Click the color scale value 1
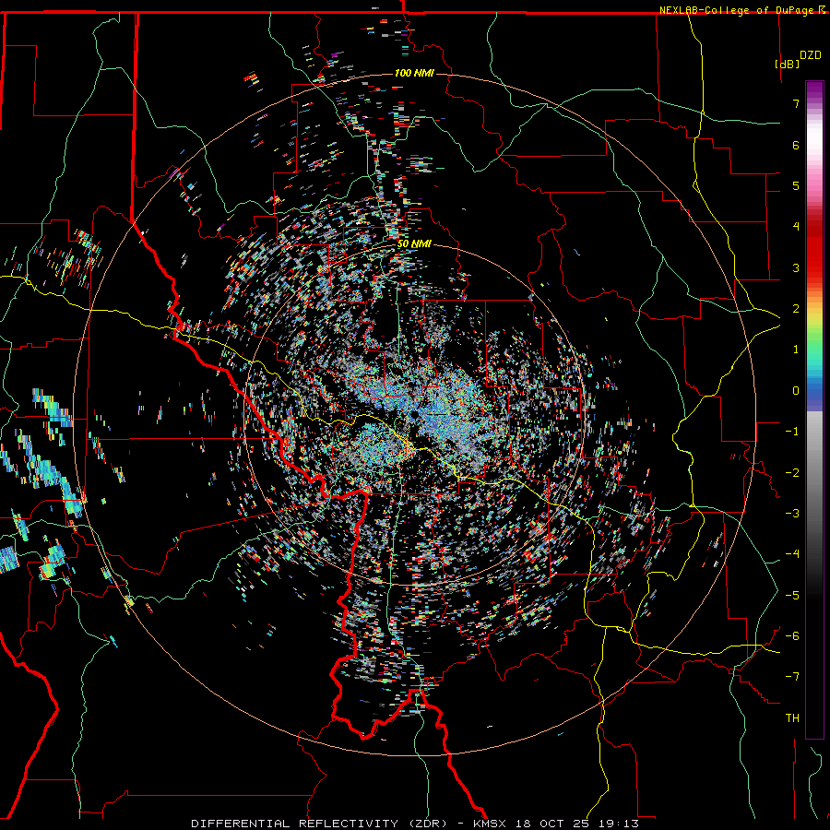 [796, 350]
